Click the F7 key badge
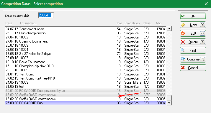Viewport: 211px width, 113px height. click(x=202, y=33)
